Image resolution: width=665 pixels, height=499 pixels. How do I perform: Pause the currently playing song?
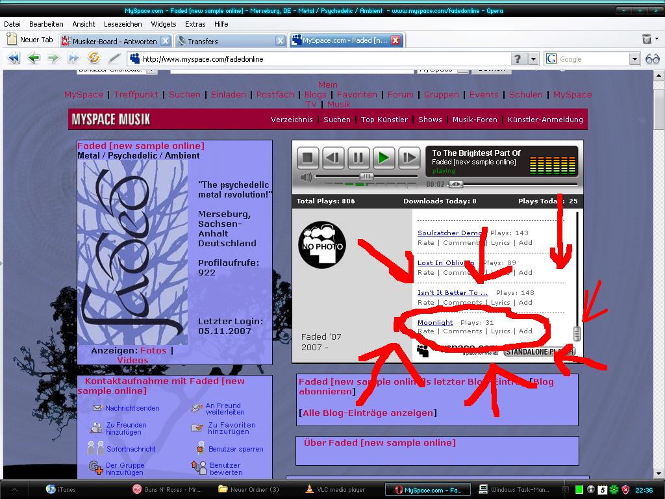click(358, 158)
